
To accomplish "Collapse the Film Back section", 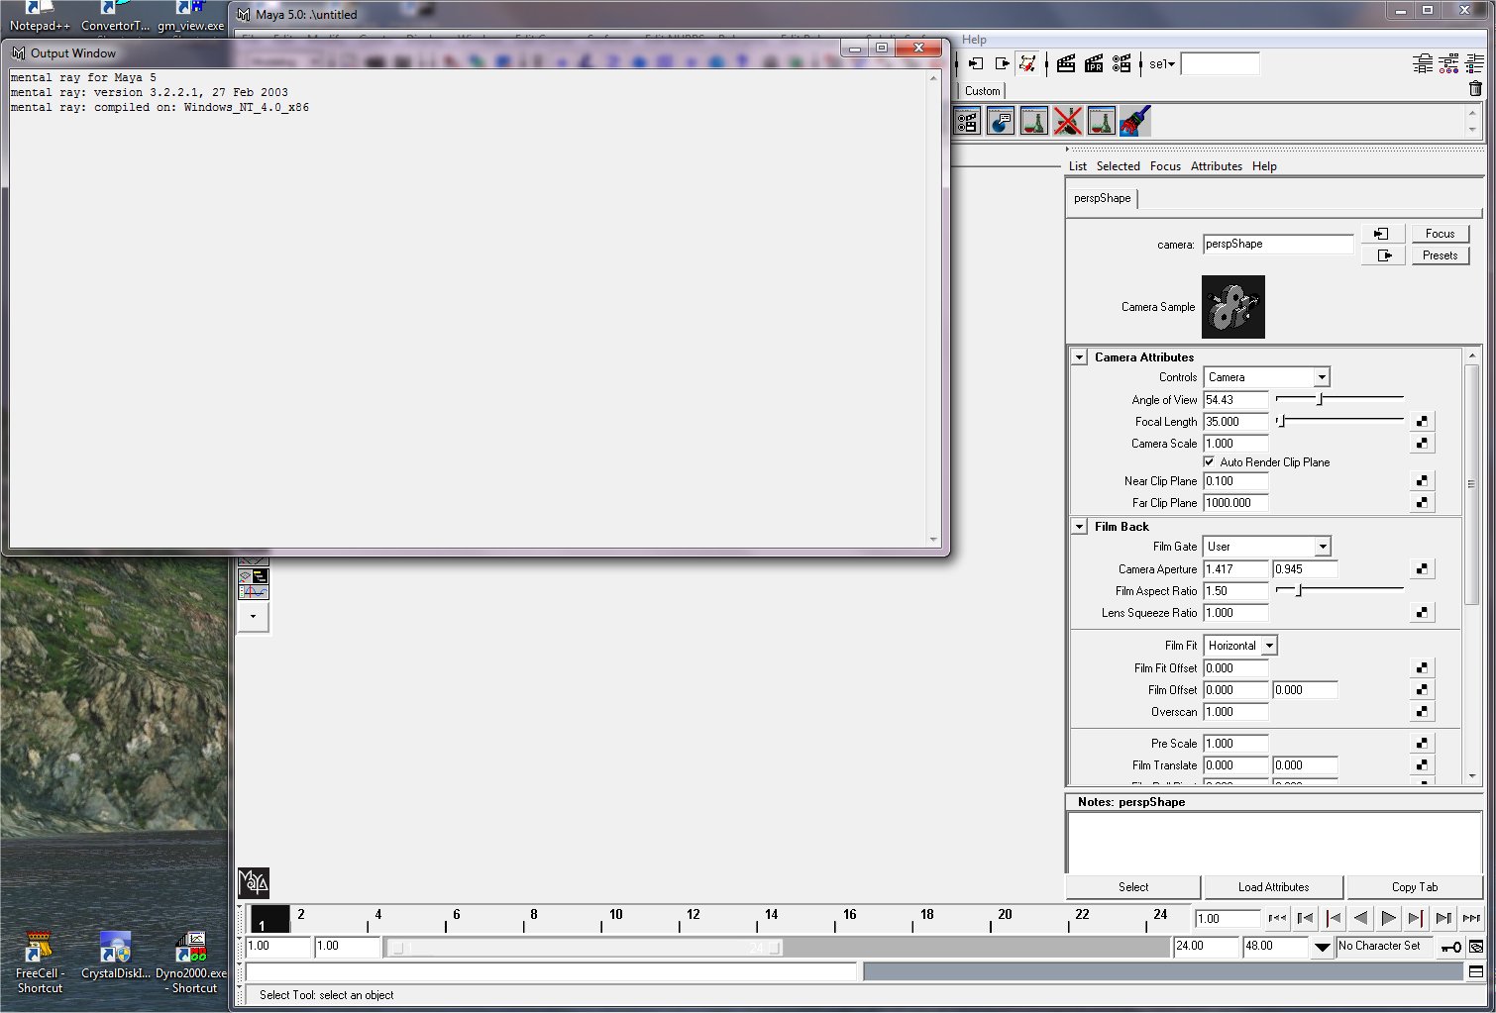I will [1080, 526].
